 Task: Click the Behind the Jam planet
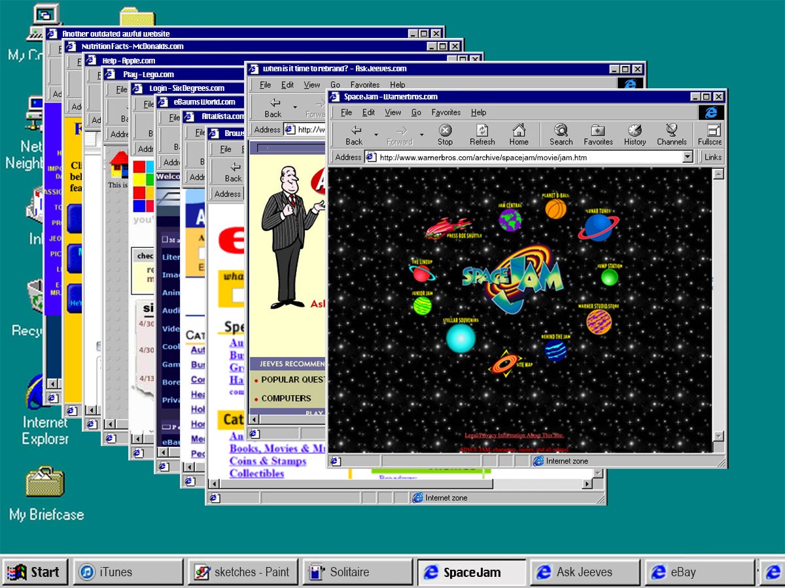click(x=555, y=351)
